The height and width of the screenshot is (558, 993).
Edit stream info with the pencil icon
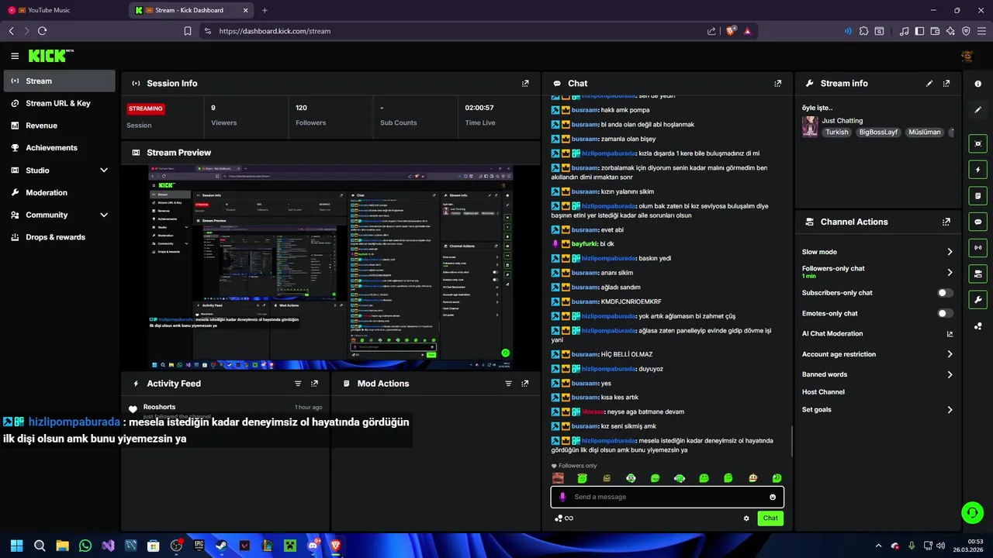pyautogui.click(x=929, y=83)
